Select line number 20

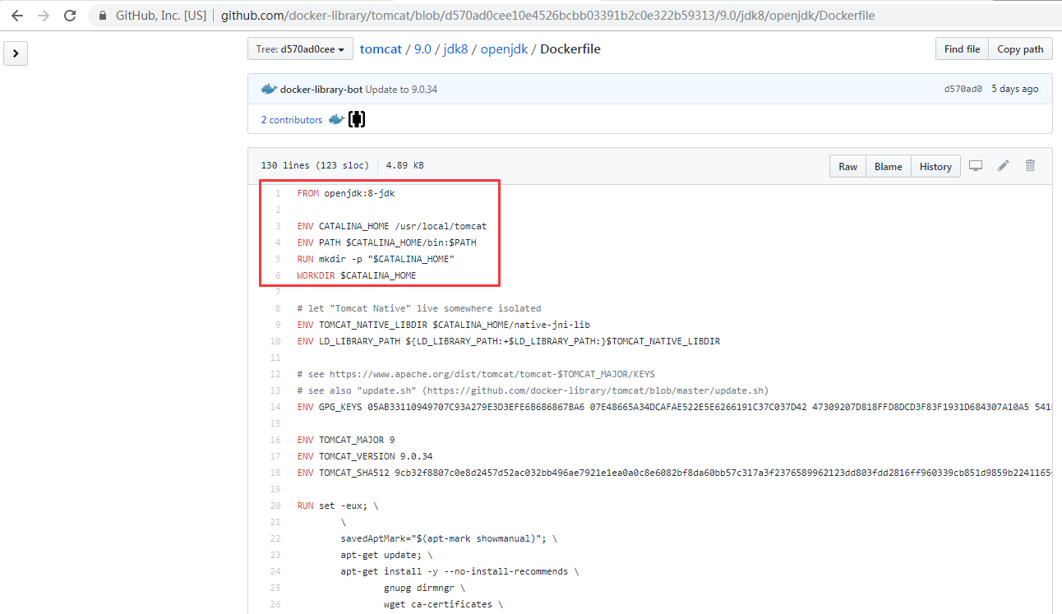[276, 506]
